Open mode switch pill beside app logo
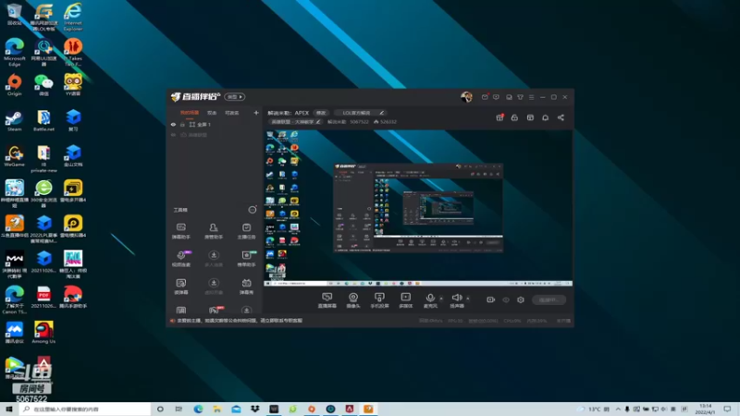The width and height of the screenshot is (740, 416). point(235,97)
